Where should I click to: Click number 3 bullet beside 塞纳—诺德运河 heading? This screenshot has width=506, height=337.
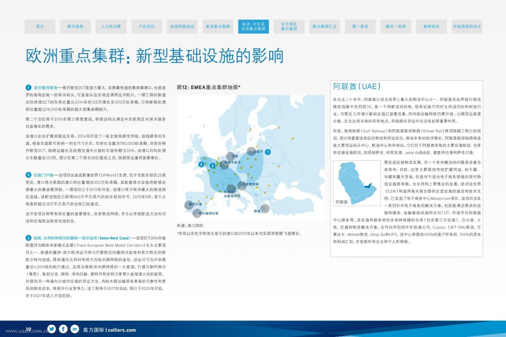point(28,238)
